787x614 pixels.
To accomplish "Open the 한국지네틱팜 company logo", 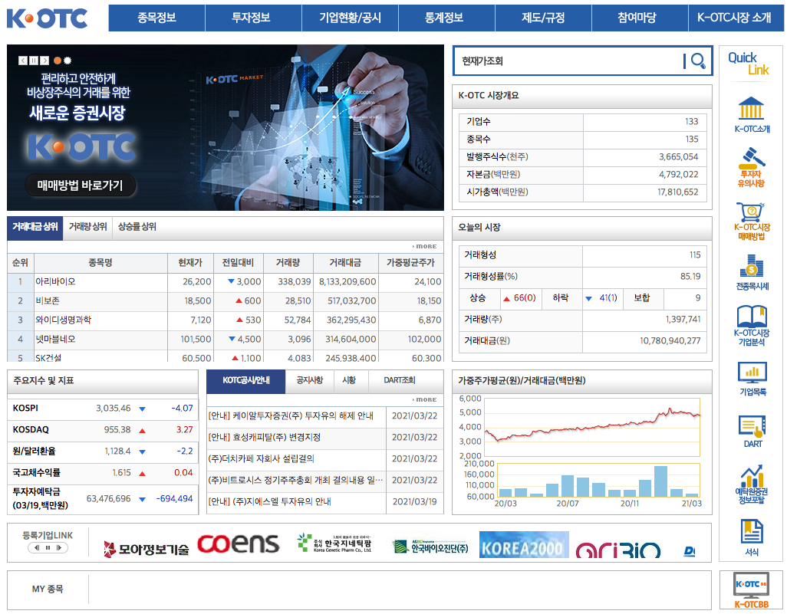I will [x=334, y=543].
